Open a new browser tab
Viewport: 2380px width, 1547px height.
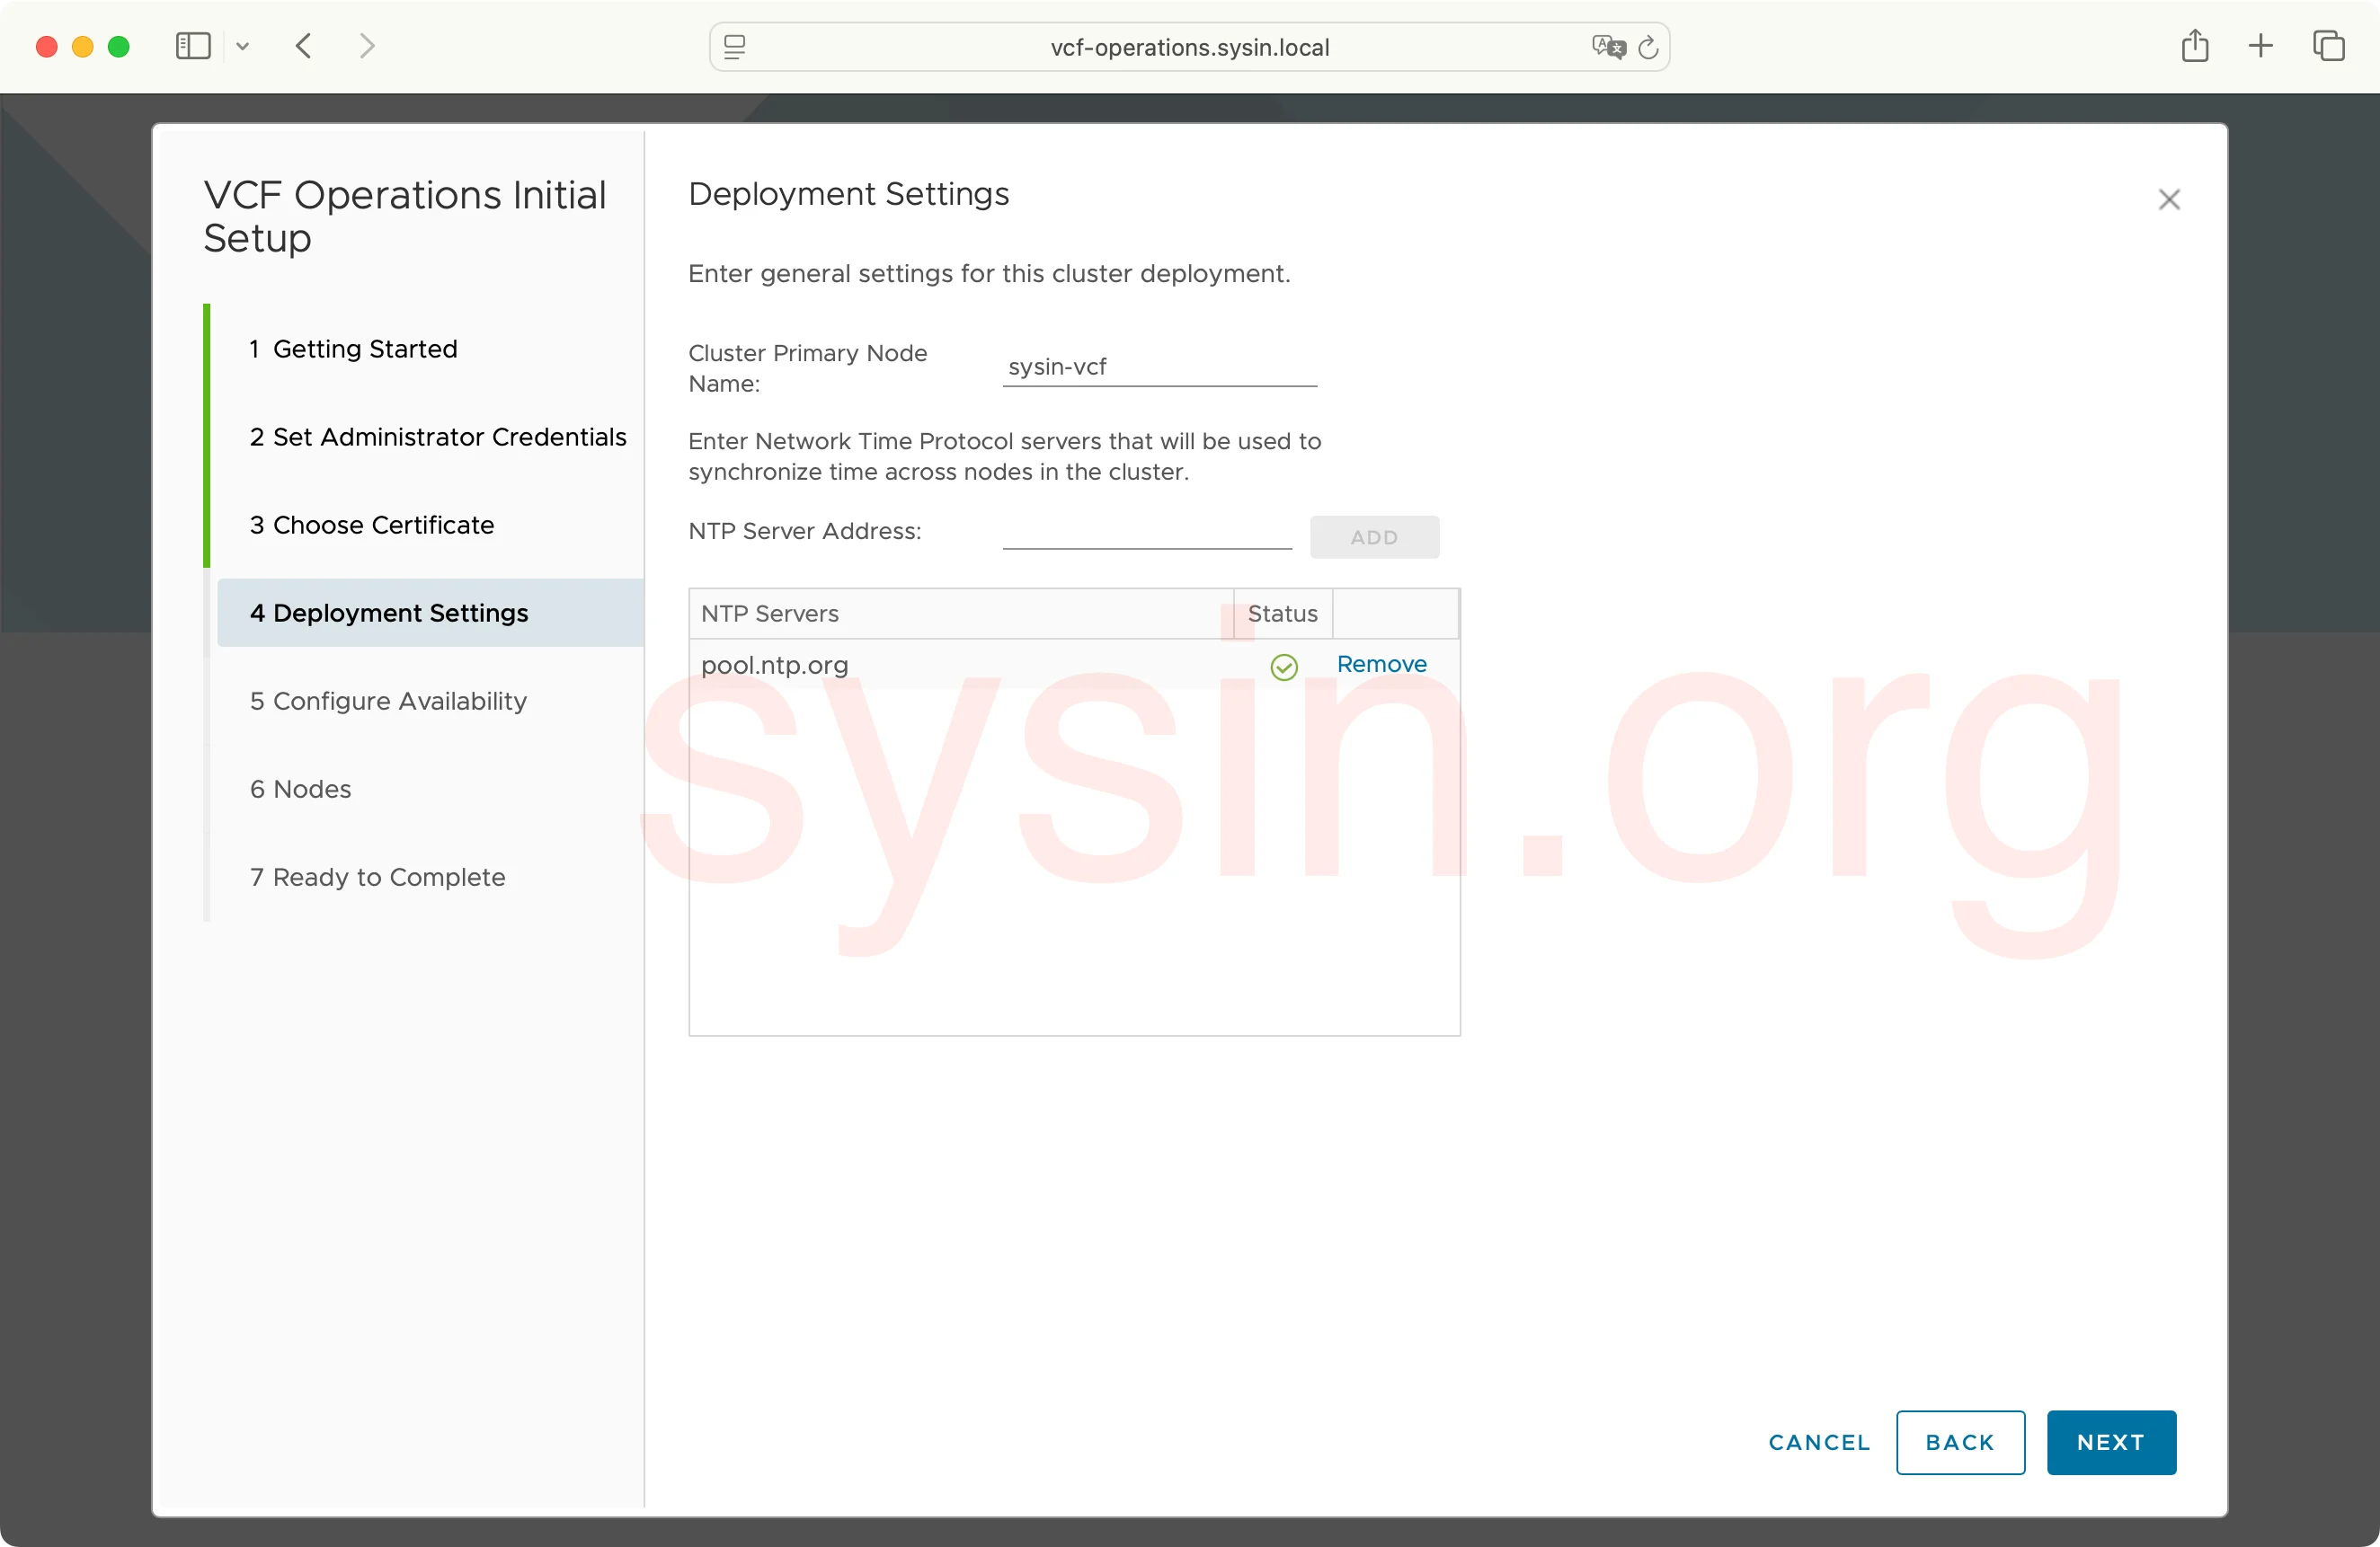pos(2261,46)
